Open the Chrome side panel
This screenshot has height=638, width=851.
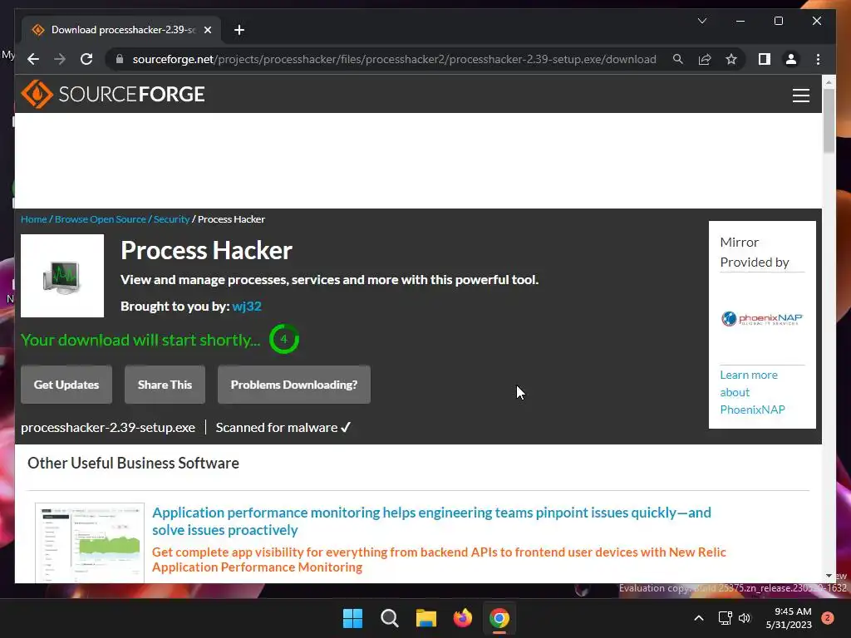coord(765,59)
